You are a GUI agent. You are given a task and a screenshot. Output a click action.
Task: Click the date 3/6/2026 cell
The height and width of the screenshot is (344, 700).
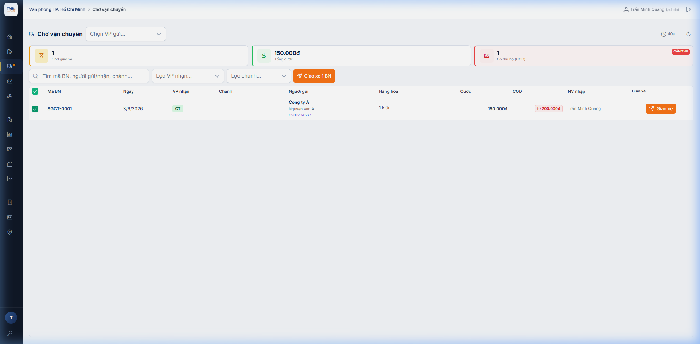[133, 109]
